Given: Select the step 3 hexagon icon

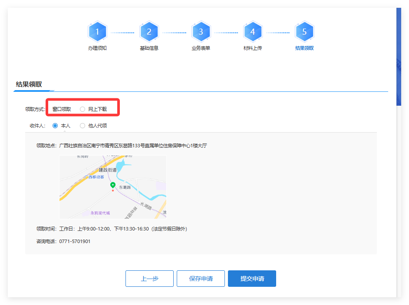Looking at the screenshot, I should point(201,32).
